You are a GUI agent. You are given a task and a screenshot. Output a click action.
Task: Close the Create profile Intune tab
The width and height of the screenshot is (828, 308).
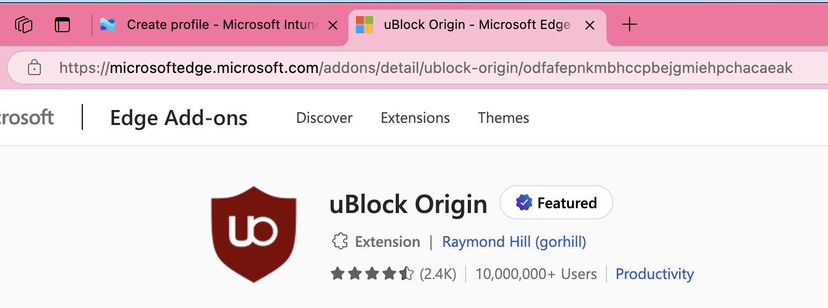pyautogui.click(x=333, y=25)
